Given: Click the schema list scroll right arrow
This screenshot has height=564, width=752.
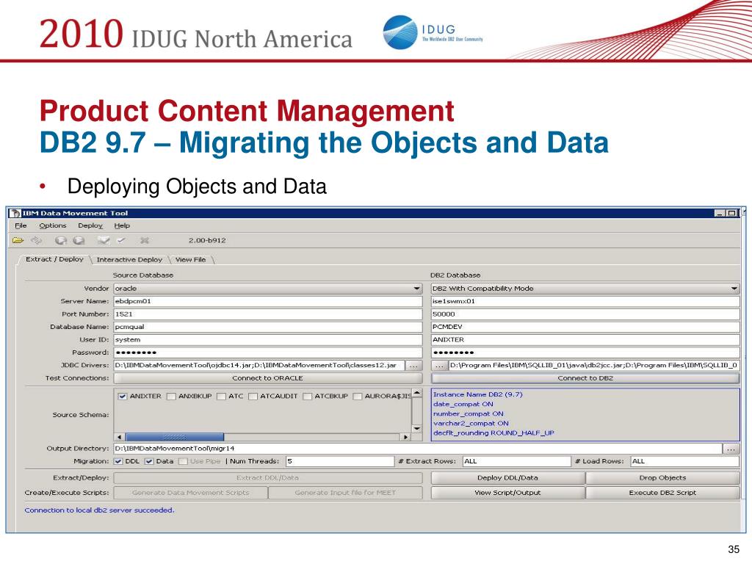Looking at the screenshot, I should [x=405, y=437].
